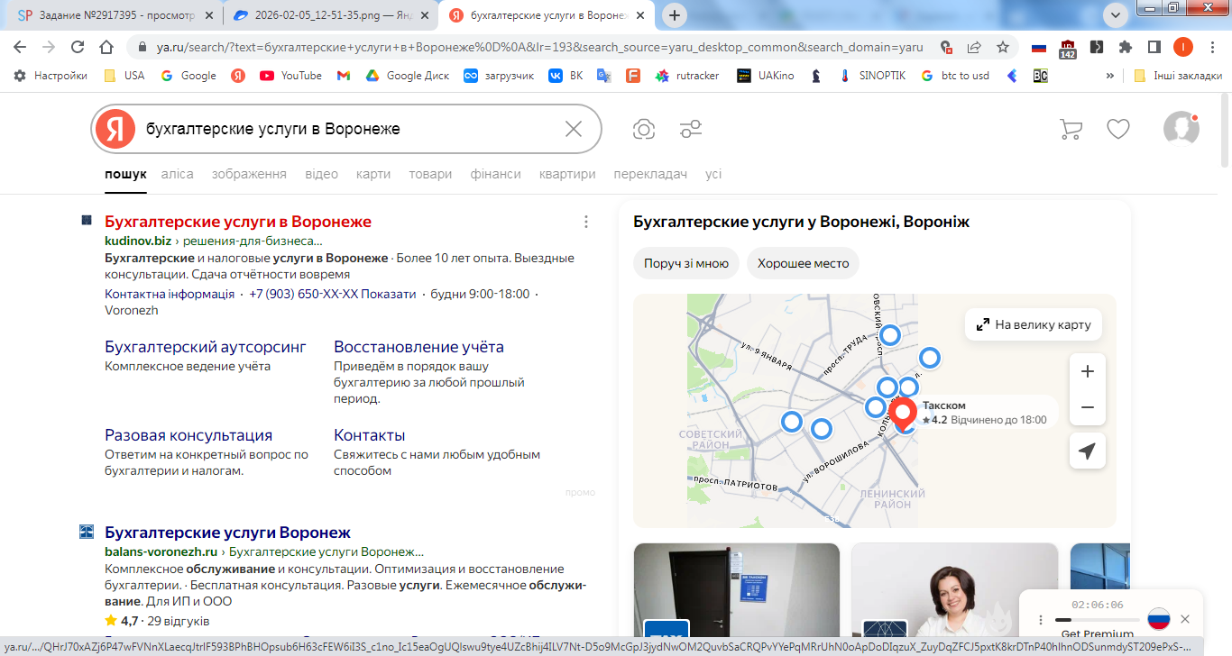Open the Бухгалтерские услуги в Воронеже ad link
The height and width of the screenshot is (656, 1232).
point(238,222)
